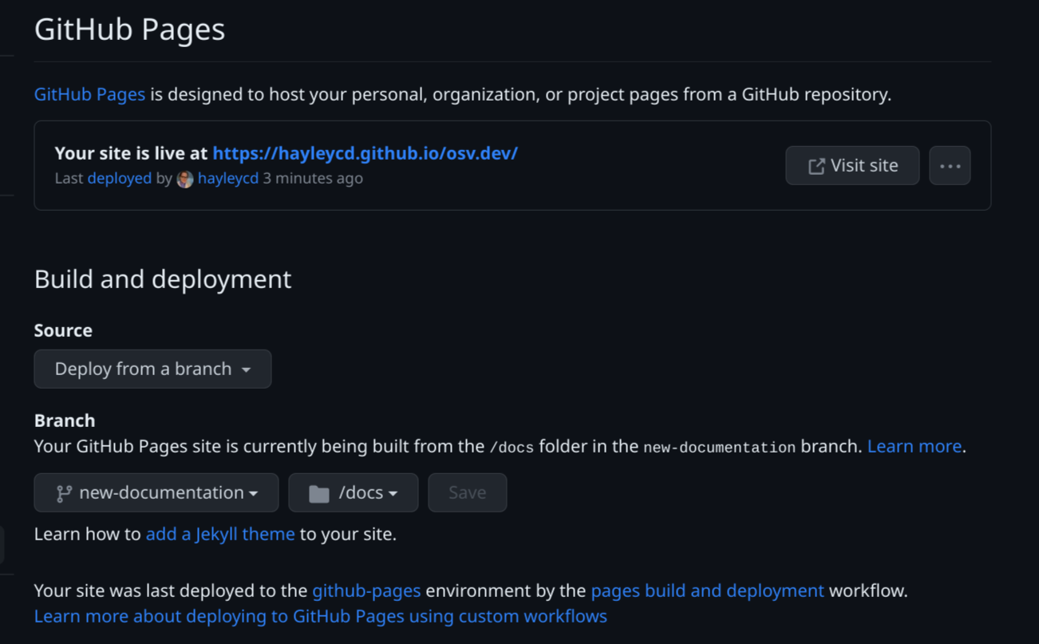Click the Save button
1039x644 pixels.
pos(467,492)
